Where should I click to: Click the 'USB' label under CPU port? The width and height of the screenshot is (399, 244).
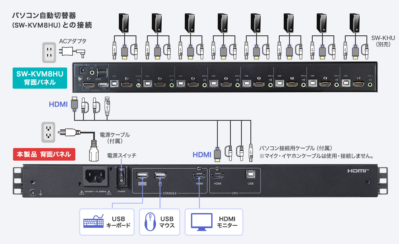251,183
